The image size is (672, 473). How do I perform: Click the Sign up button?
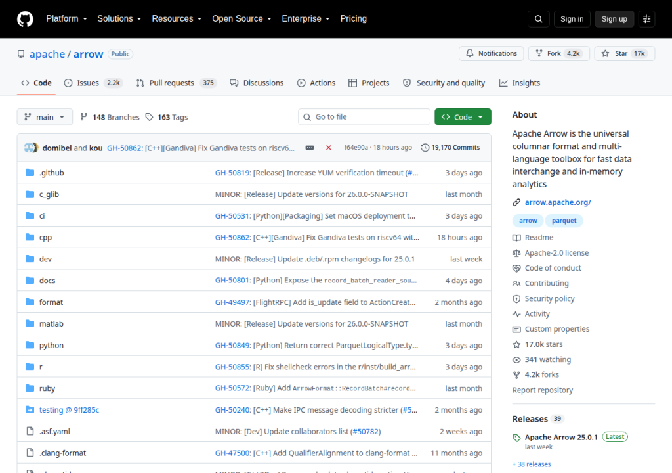pyautogui.click(x=614, y=19)
